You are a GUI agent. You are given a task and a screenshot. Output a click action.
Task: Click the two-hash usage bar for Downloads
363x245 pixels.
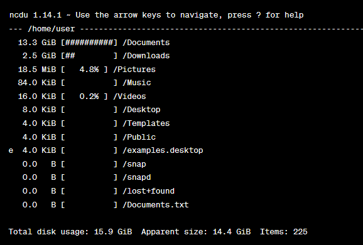pos(89,56)
